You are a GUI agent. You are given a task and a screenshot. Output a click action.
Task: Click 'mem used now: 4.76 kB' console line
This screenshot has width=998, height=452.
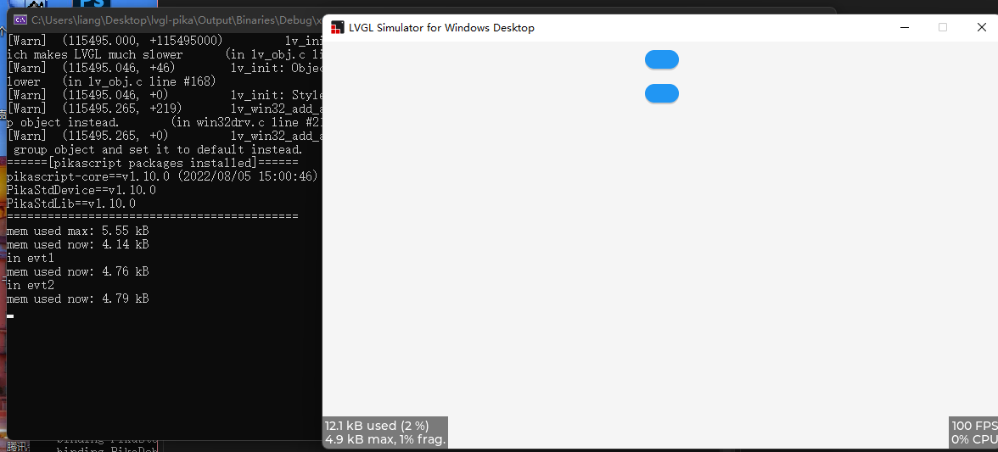point(78,271)
